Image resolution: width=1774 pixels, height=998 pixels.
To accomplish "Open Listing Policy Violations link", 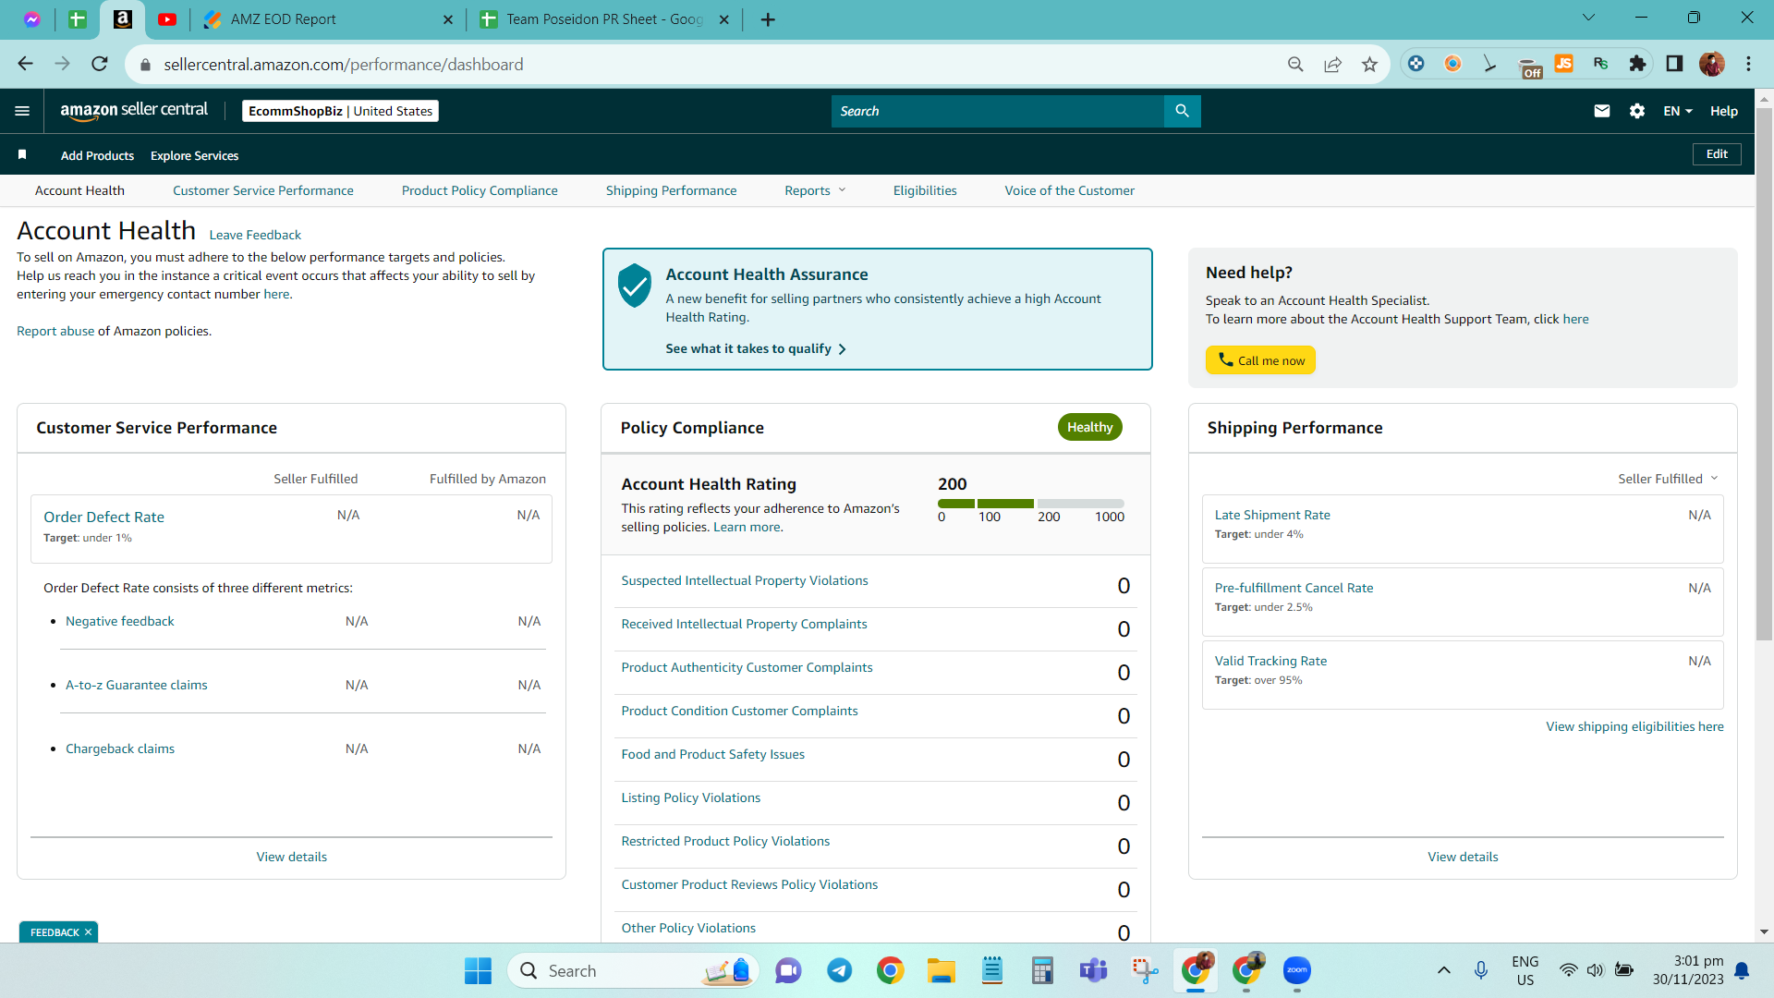I will click(x=690, y=797).
